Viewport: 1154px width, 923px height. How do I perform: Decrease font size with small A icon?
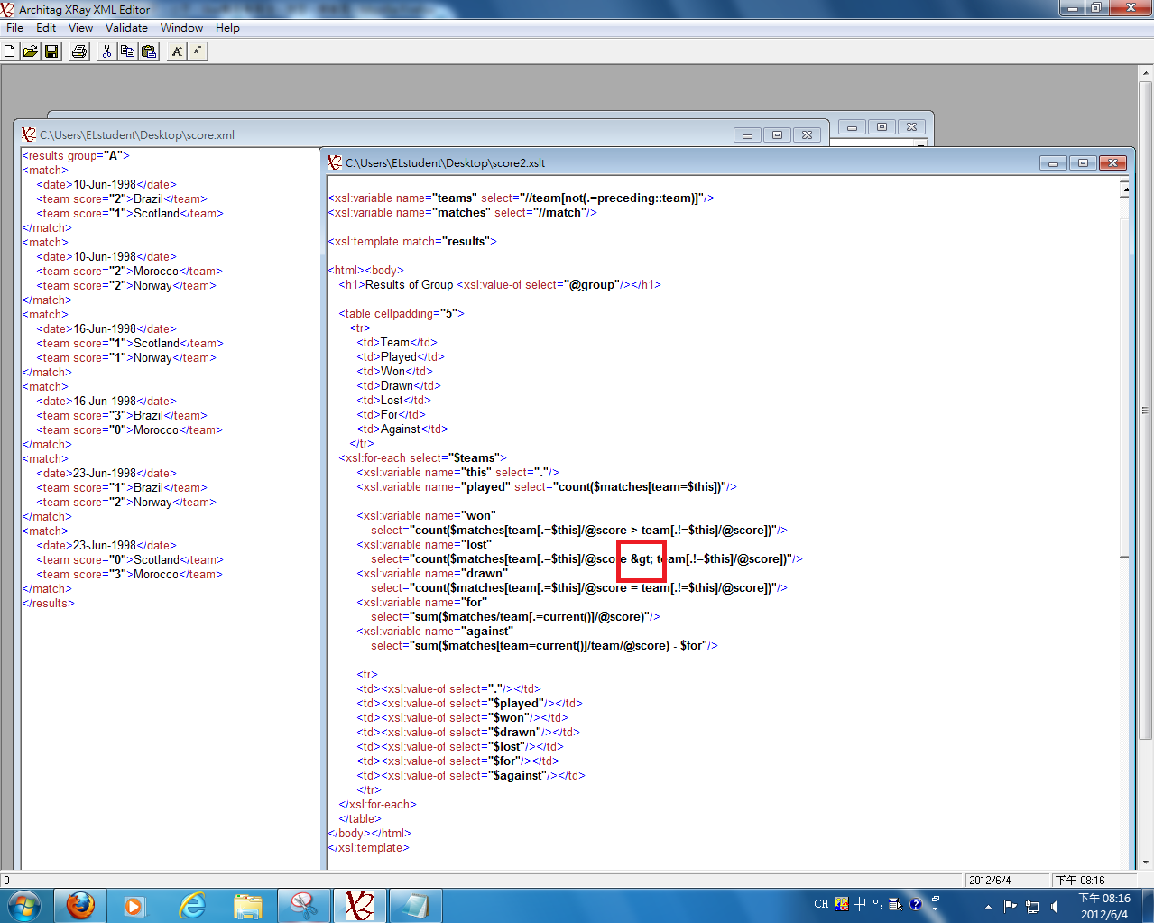click(x=198, y=51)
